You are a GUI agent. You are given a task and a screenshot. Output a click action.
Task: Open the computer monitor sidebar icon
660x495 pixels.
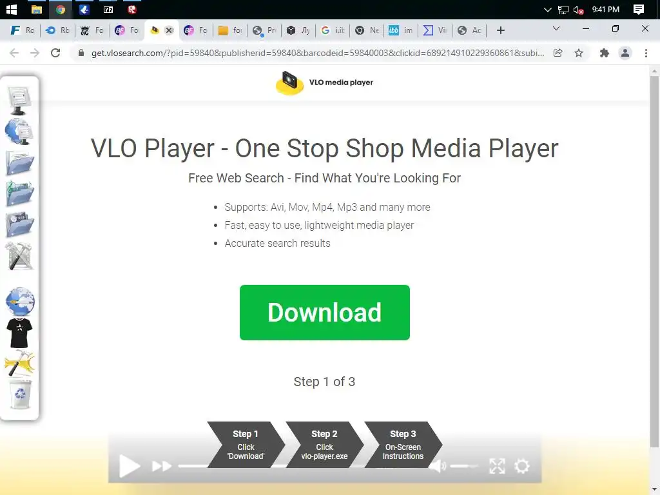tap(19, 100)
